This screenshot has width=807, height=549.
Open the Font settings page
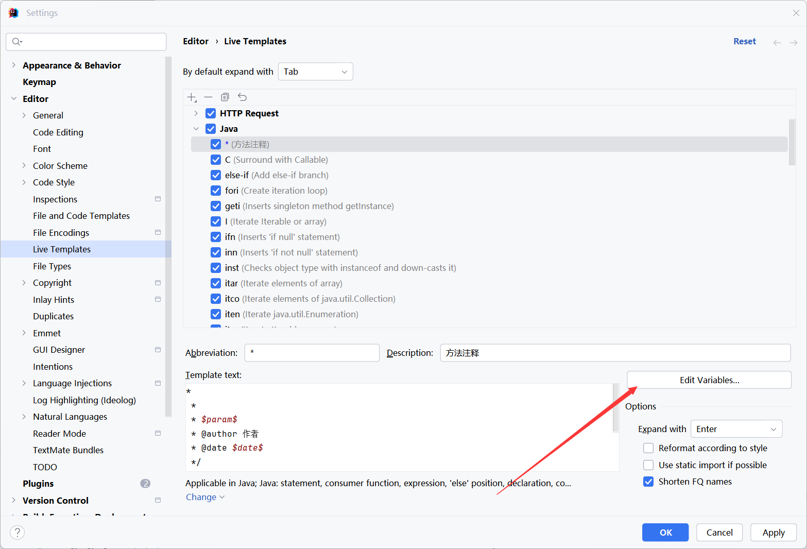pos(42,149)
